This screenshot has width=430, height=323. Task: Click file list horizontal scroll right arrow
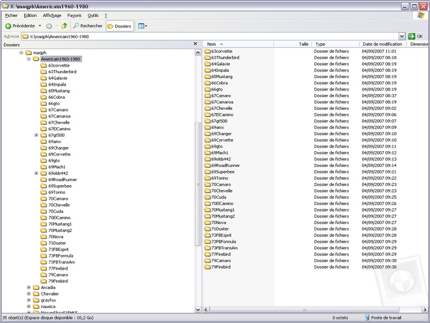click(x=424, y=310)
